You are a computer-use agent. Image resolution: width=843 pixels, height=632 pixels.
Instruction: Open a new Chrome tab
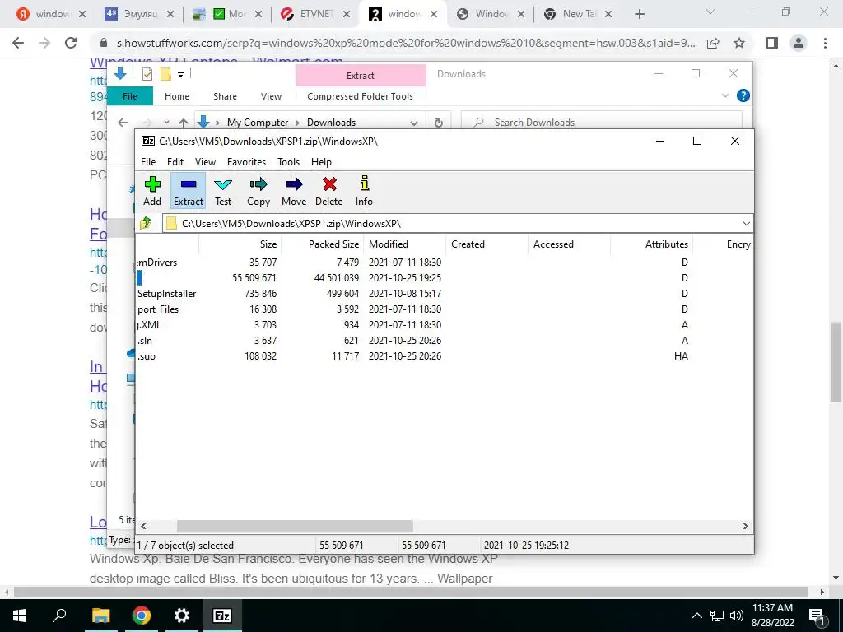[x=639, y=14]
